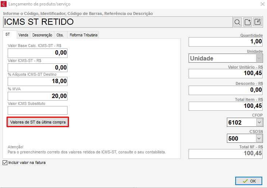267x188 pixels.
Task: Click the red app logo in title bar
Action: click(4, 4)
